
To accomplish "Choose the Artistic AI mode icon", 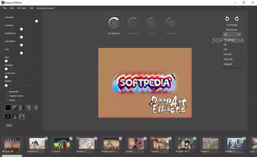I will click(x=171, y=23).
